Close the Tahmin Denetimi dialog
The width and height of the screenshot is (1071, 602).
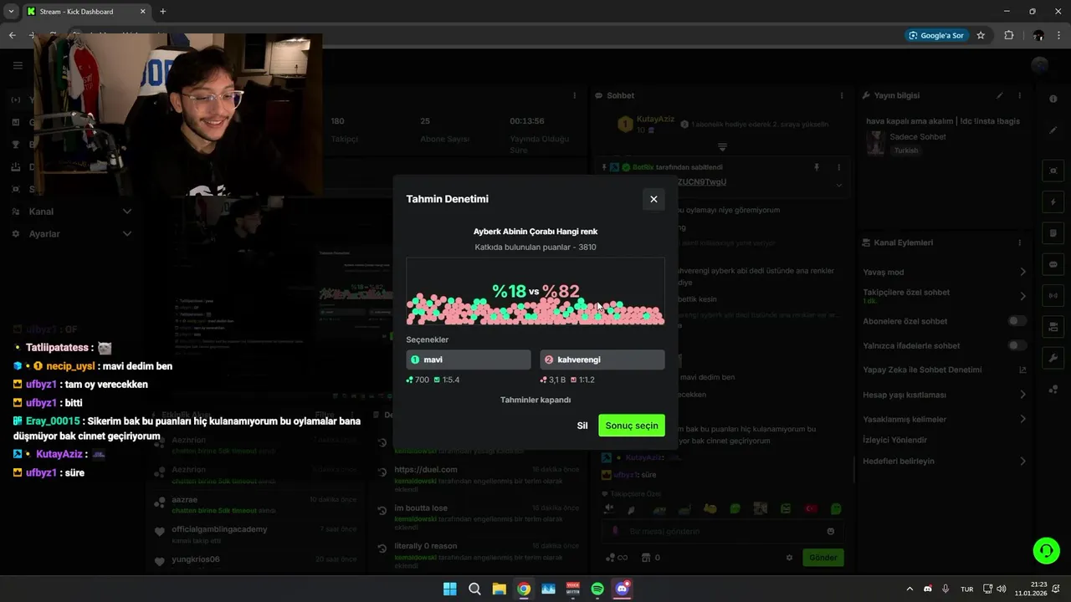click(x=653, y=199)
